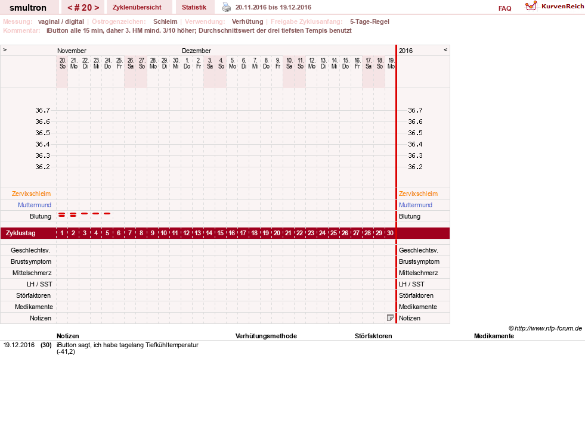Click the November month label
Viewport: 585px width, 427px height.
72,51
